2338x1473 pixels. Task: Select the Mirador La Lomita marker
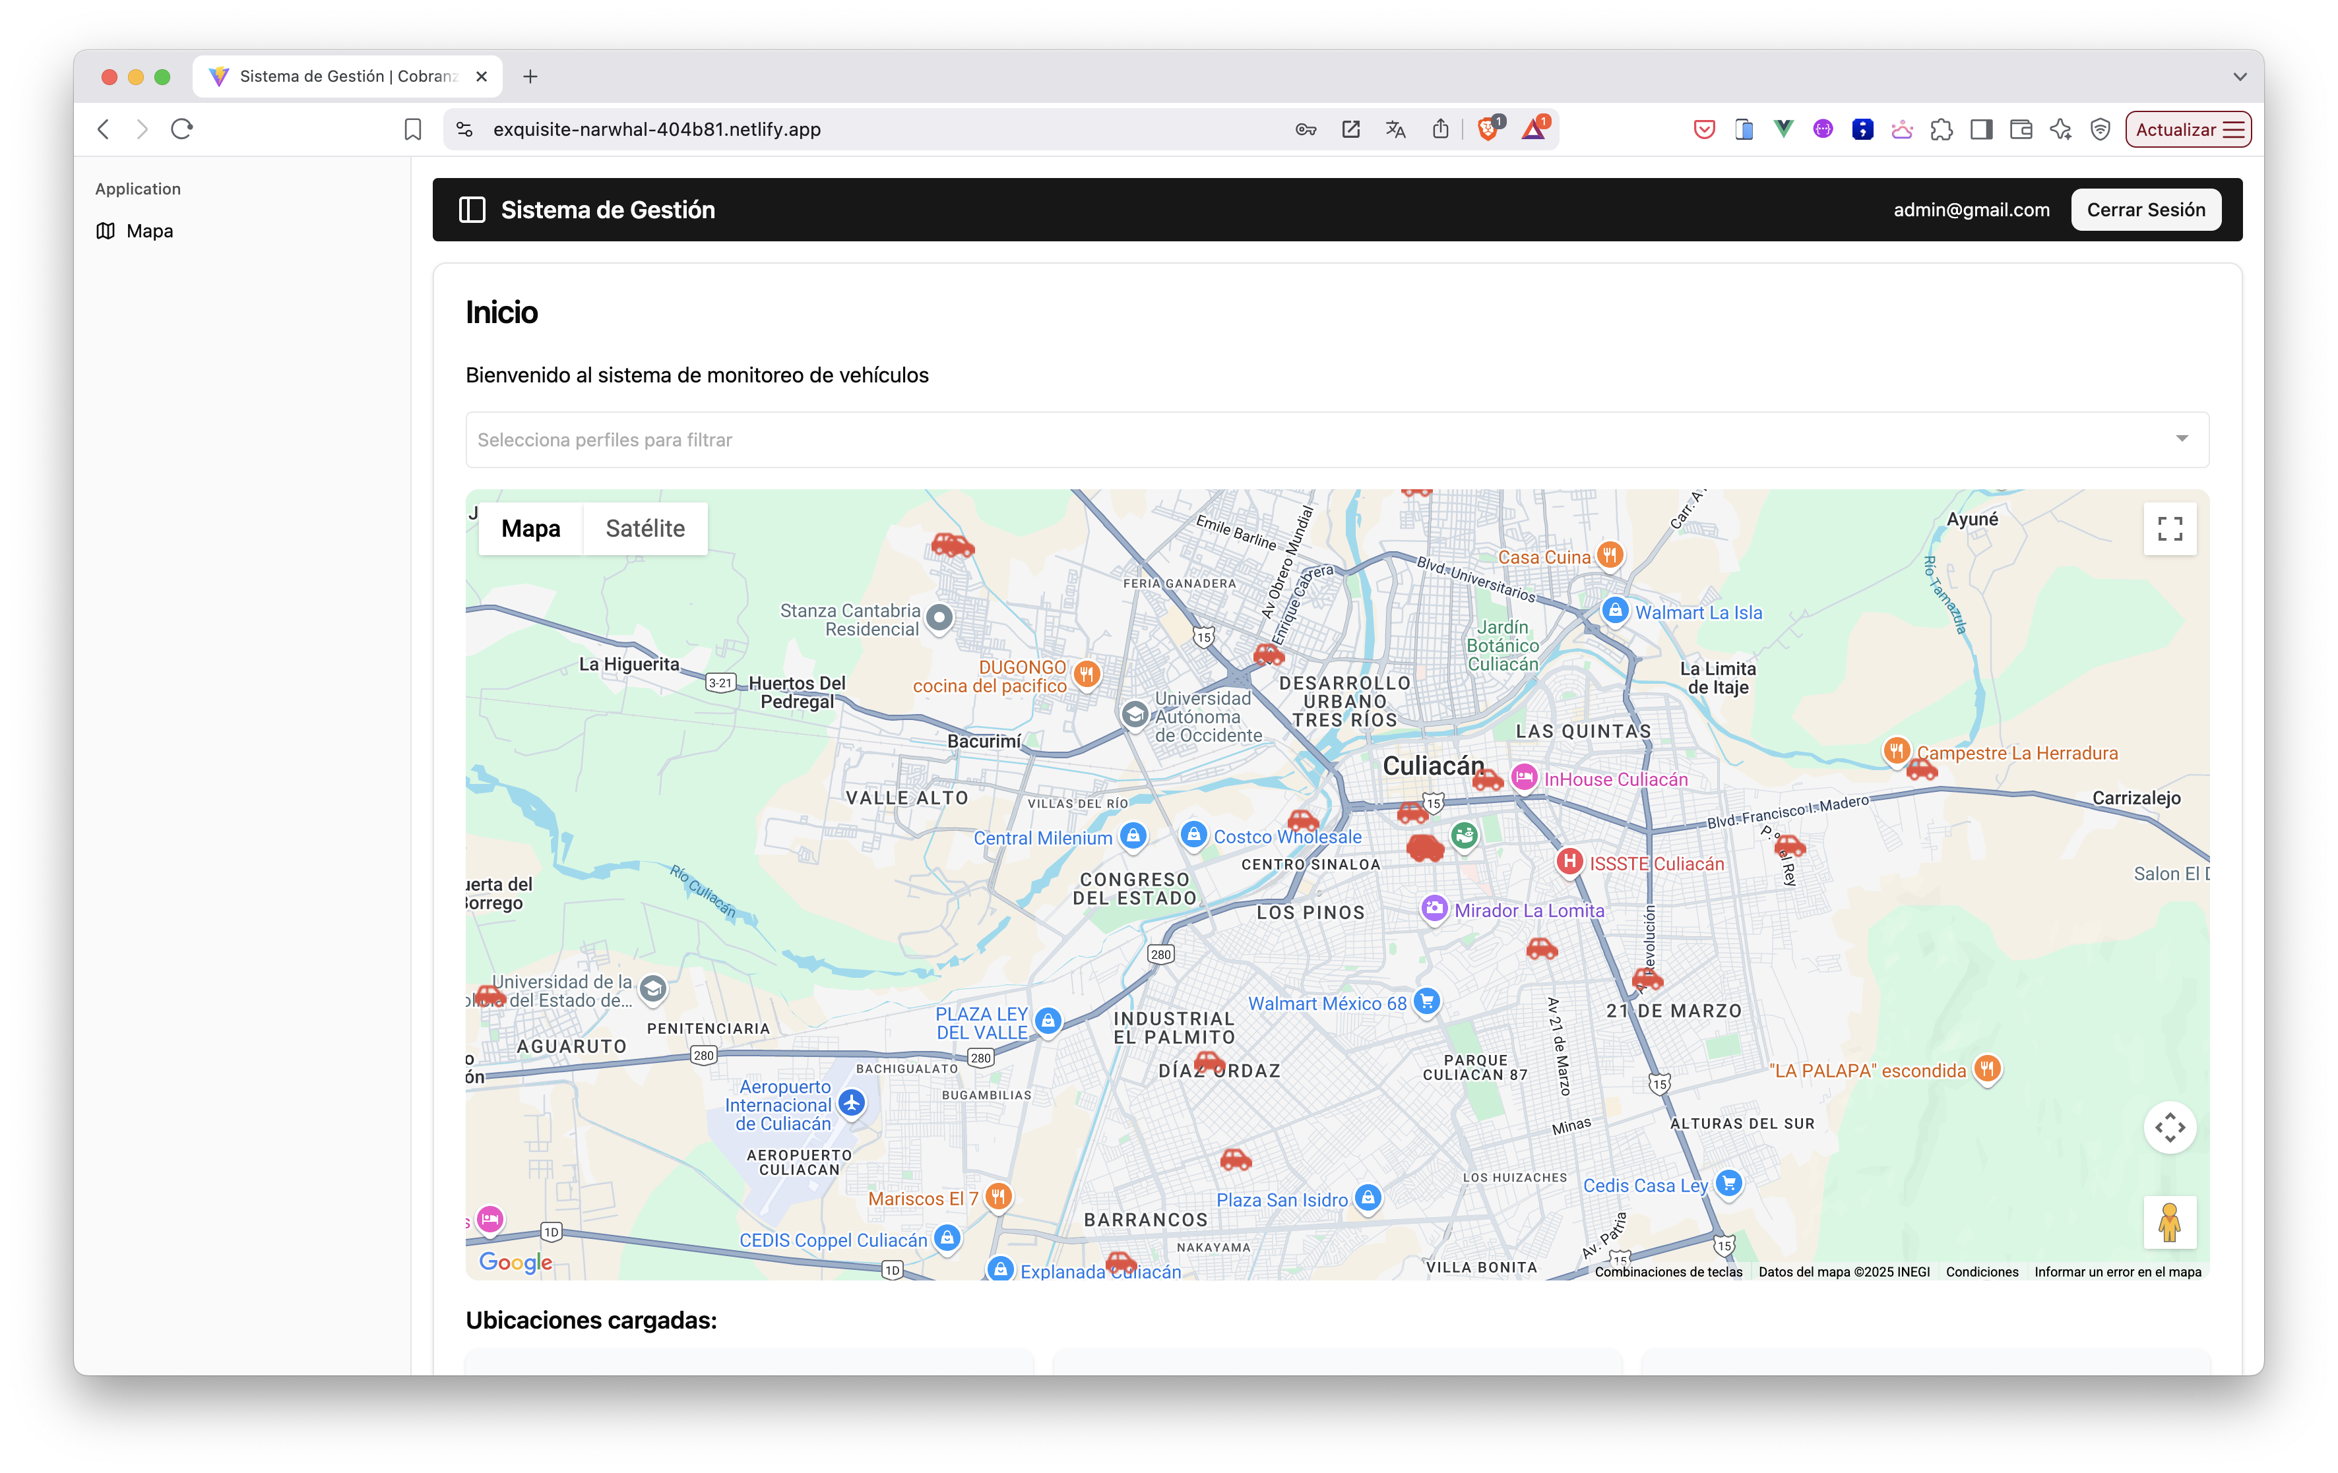click(1434, 909)
